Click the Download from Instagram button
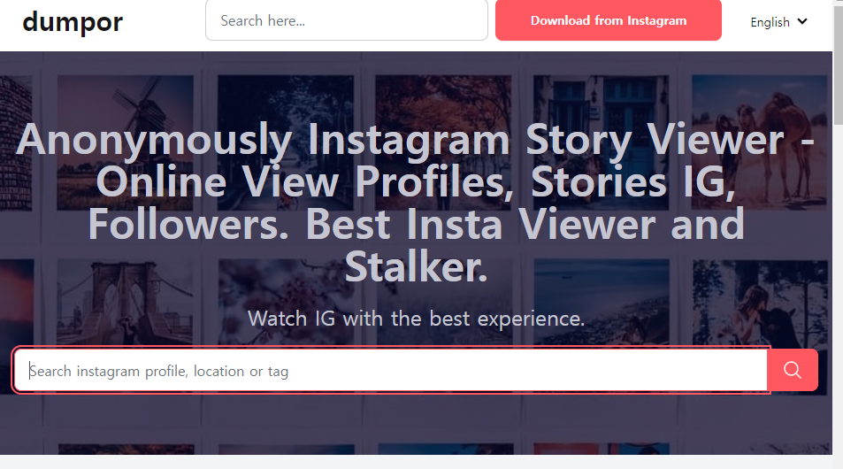Screen dimensions: 843x469 point(608,20)
